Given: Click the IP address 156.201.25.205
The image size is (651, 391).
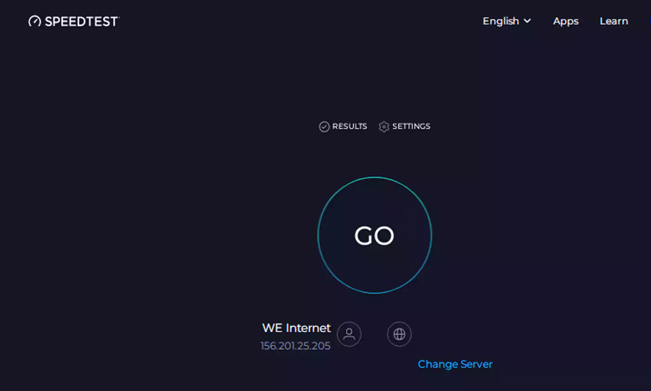Looking at the screenshot, I should coord(295,346).
